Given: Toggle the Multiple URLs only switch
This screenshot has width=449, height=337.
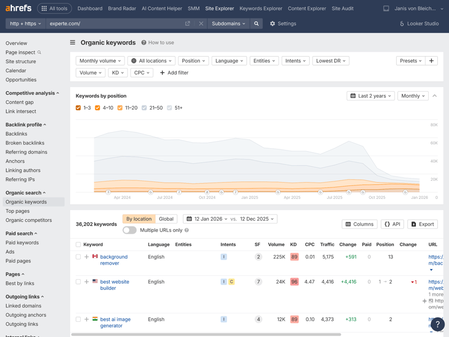Looking at the screenshot, I should [130, 230].
